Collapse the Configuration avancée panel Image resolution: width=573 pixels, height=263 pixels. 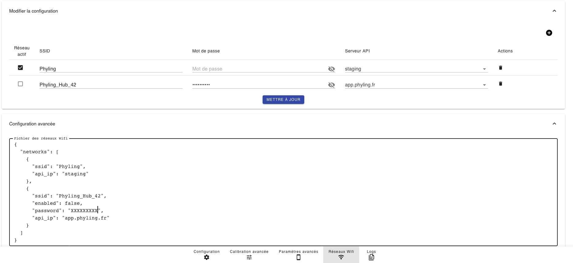point(554,124)
